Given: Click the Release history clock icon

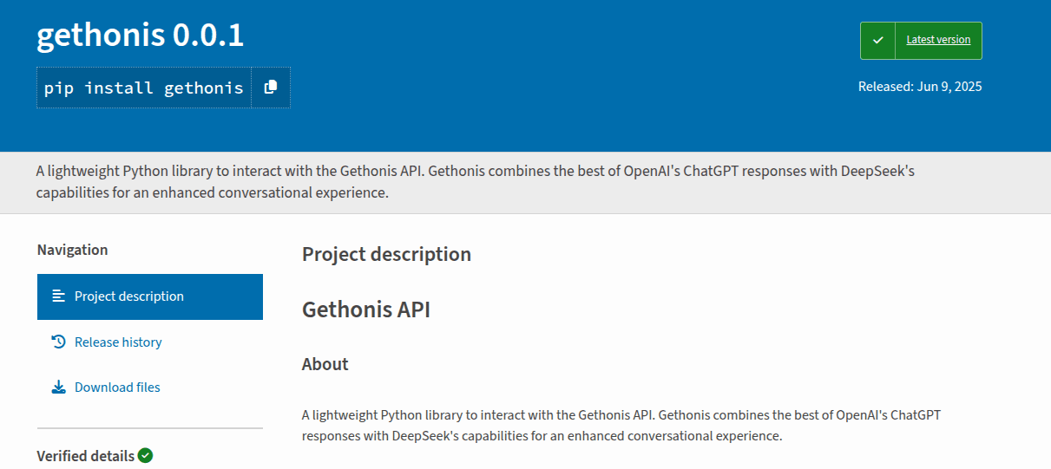Looking at the screenshot, I should 59,342.
